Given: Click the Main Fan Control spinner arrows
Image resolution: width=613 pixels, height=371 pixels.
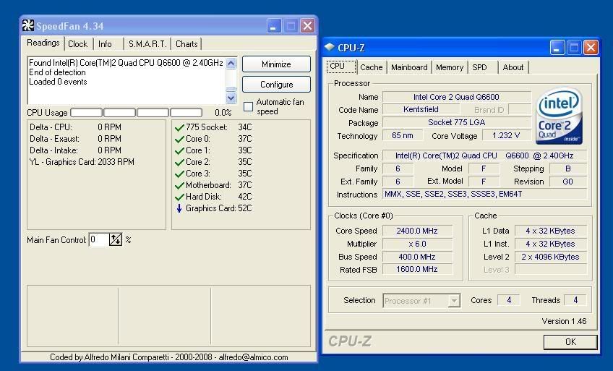Looking at the screenshot, I should [x=116, y=239].
